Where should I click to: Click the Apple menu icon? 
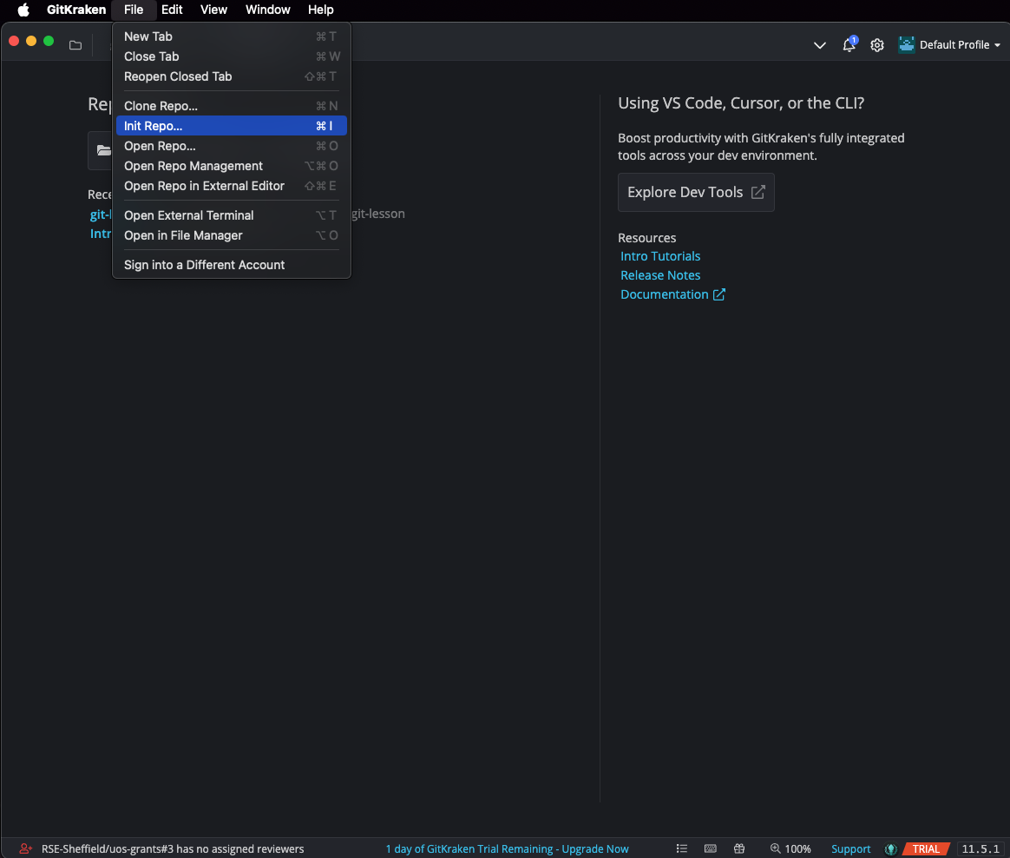click(23, 10)
